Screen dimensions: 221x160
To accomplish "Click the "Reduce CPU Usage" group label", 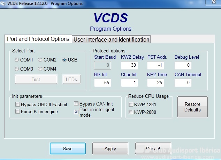I will tap(148, 96).
